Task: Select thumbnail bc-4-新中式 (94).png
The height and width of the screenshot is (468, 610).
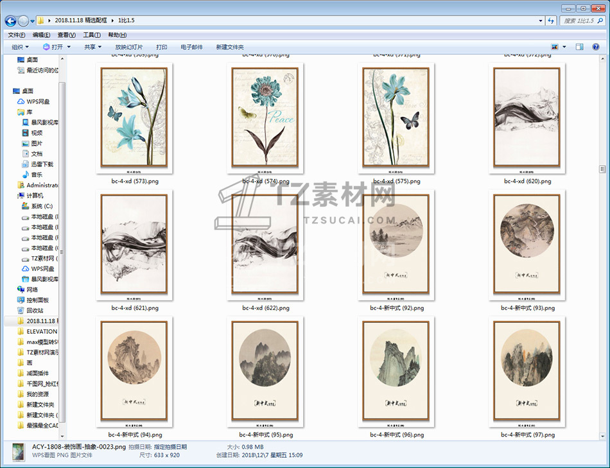Action: 134,371
